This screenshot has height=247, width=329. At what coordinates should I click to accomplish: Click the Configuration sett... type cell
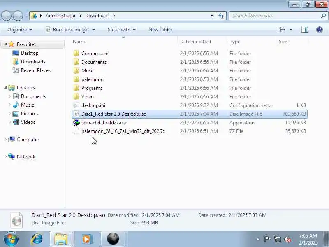(x=251, y=105)
